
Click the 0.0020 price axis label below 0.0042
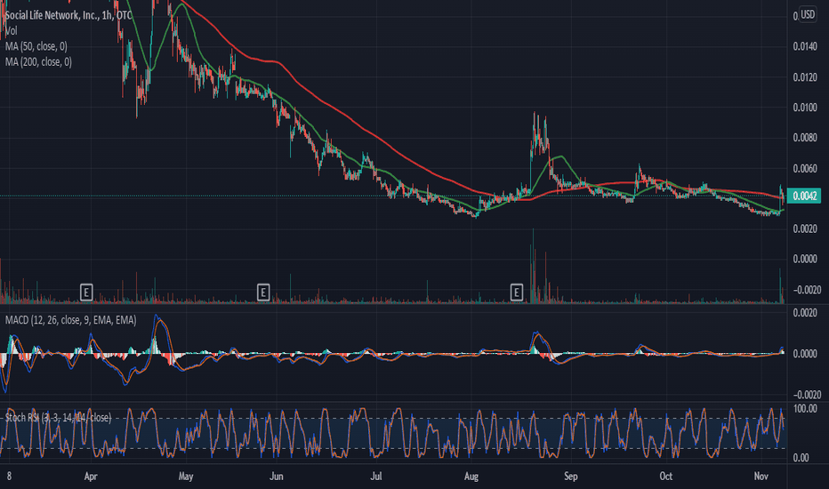click(x=805, y=228)
